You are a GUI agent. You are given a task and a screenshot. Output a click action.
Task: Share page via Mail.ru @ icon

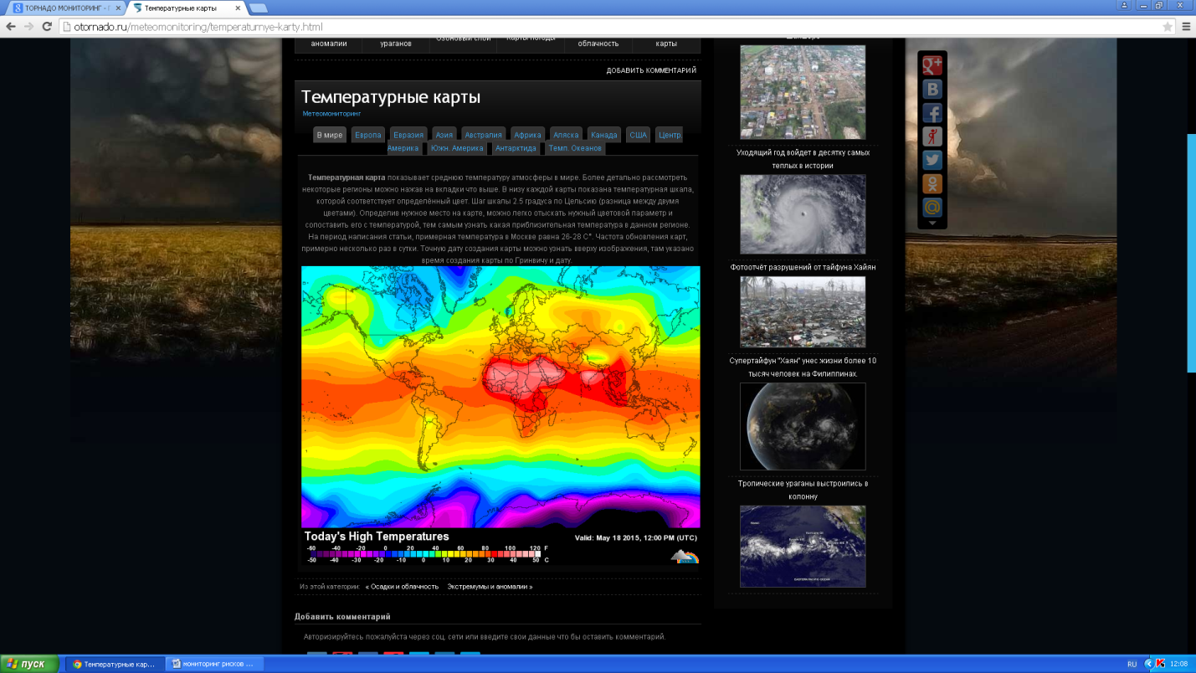click(x=932, y=207)
